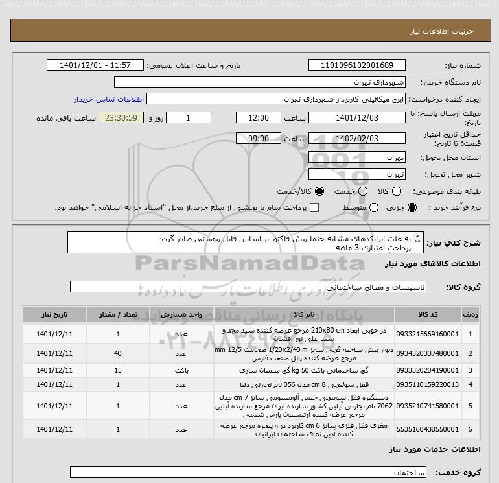Click the remaining time countdown 23:30:59

(121, 118)
